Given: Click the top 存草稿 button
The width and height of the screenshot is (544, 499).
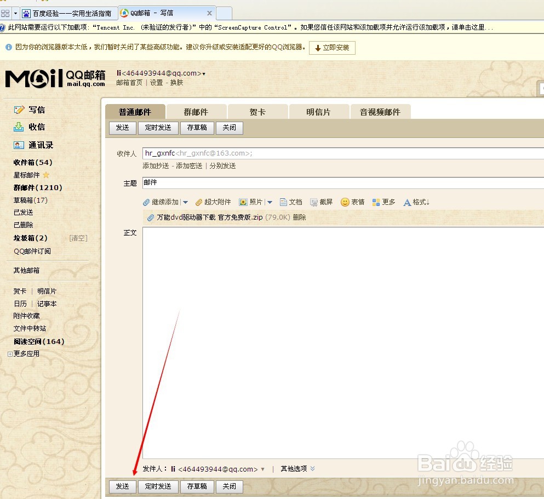Looking at the screenshot, I should [x=197, y=128].
